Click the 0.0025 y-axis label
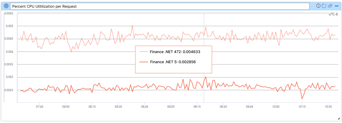The height and width of the screenshot is (123, 342). click(x=9, y=90)
